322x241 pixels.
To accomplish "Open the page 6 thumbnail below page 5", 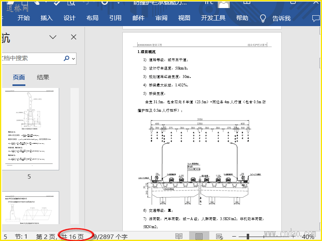I will tap(31, 208).
